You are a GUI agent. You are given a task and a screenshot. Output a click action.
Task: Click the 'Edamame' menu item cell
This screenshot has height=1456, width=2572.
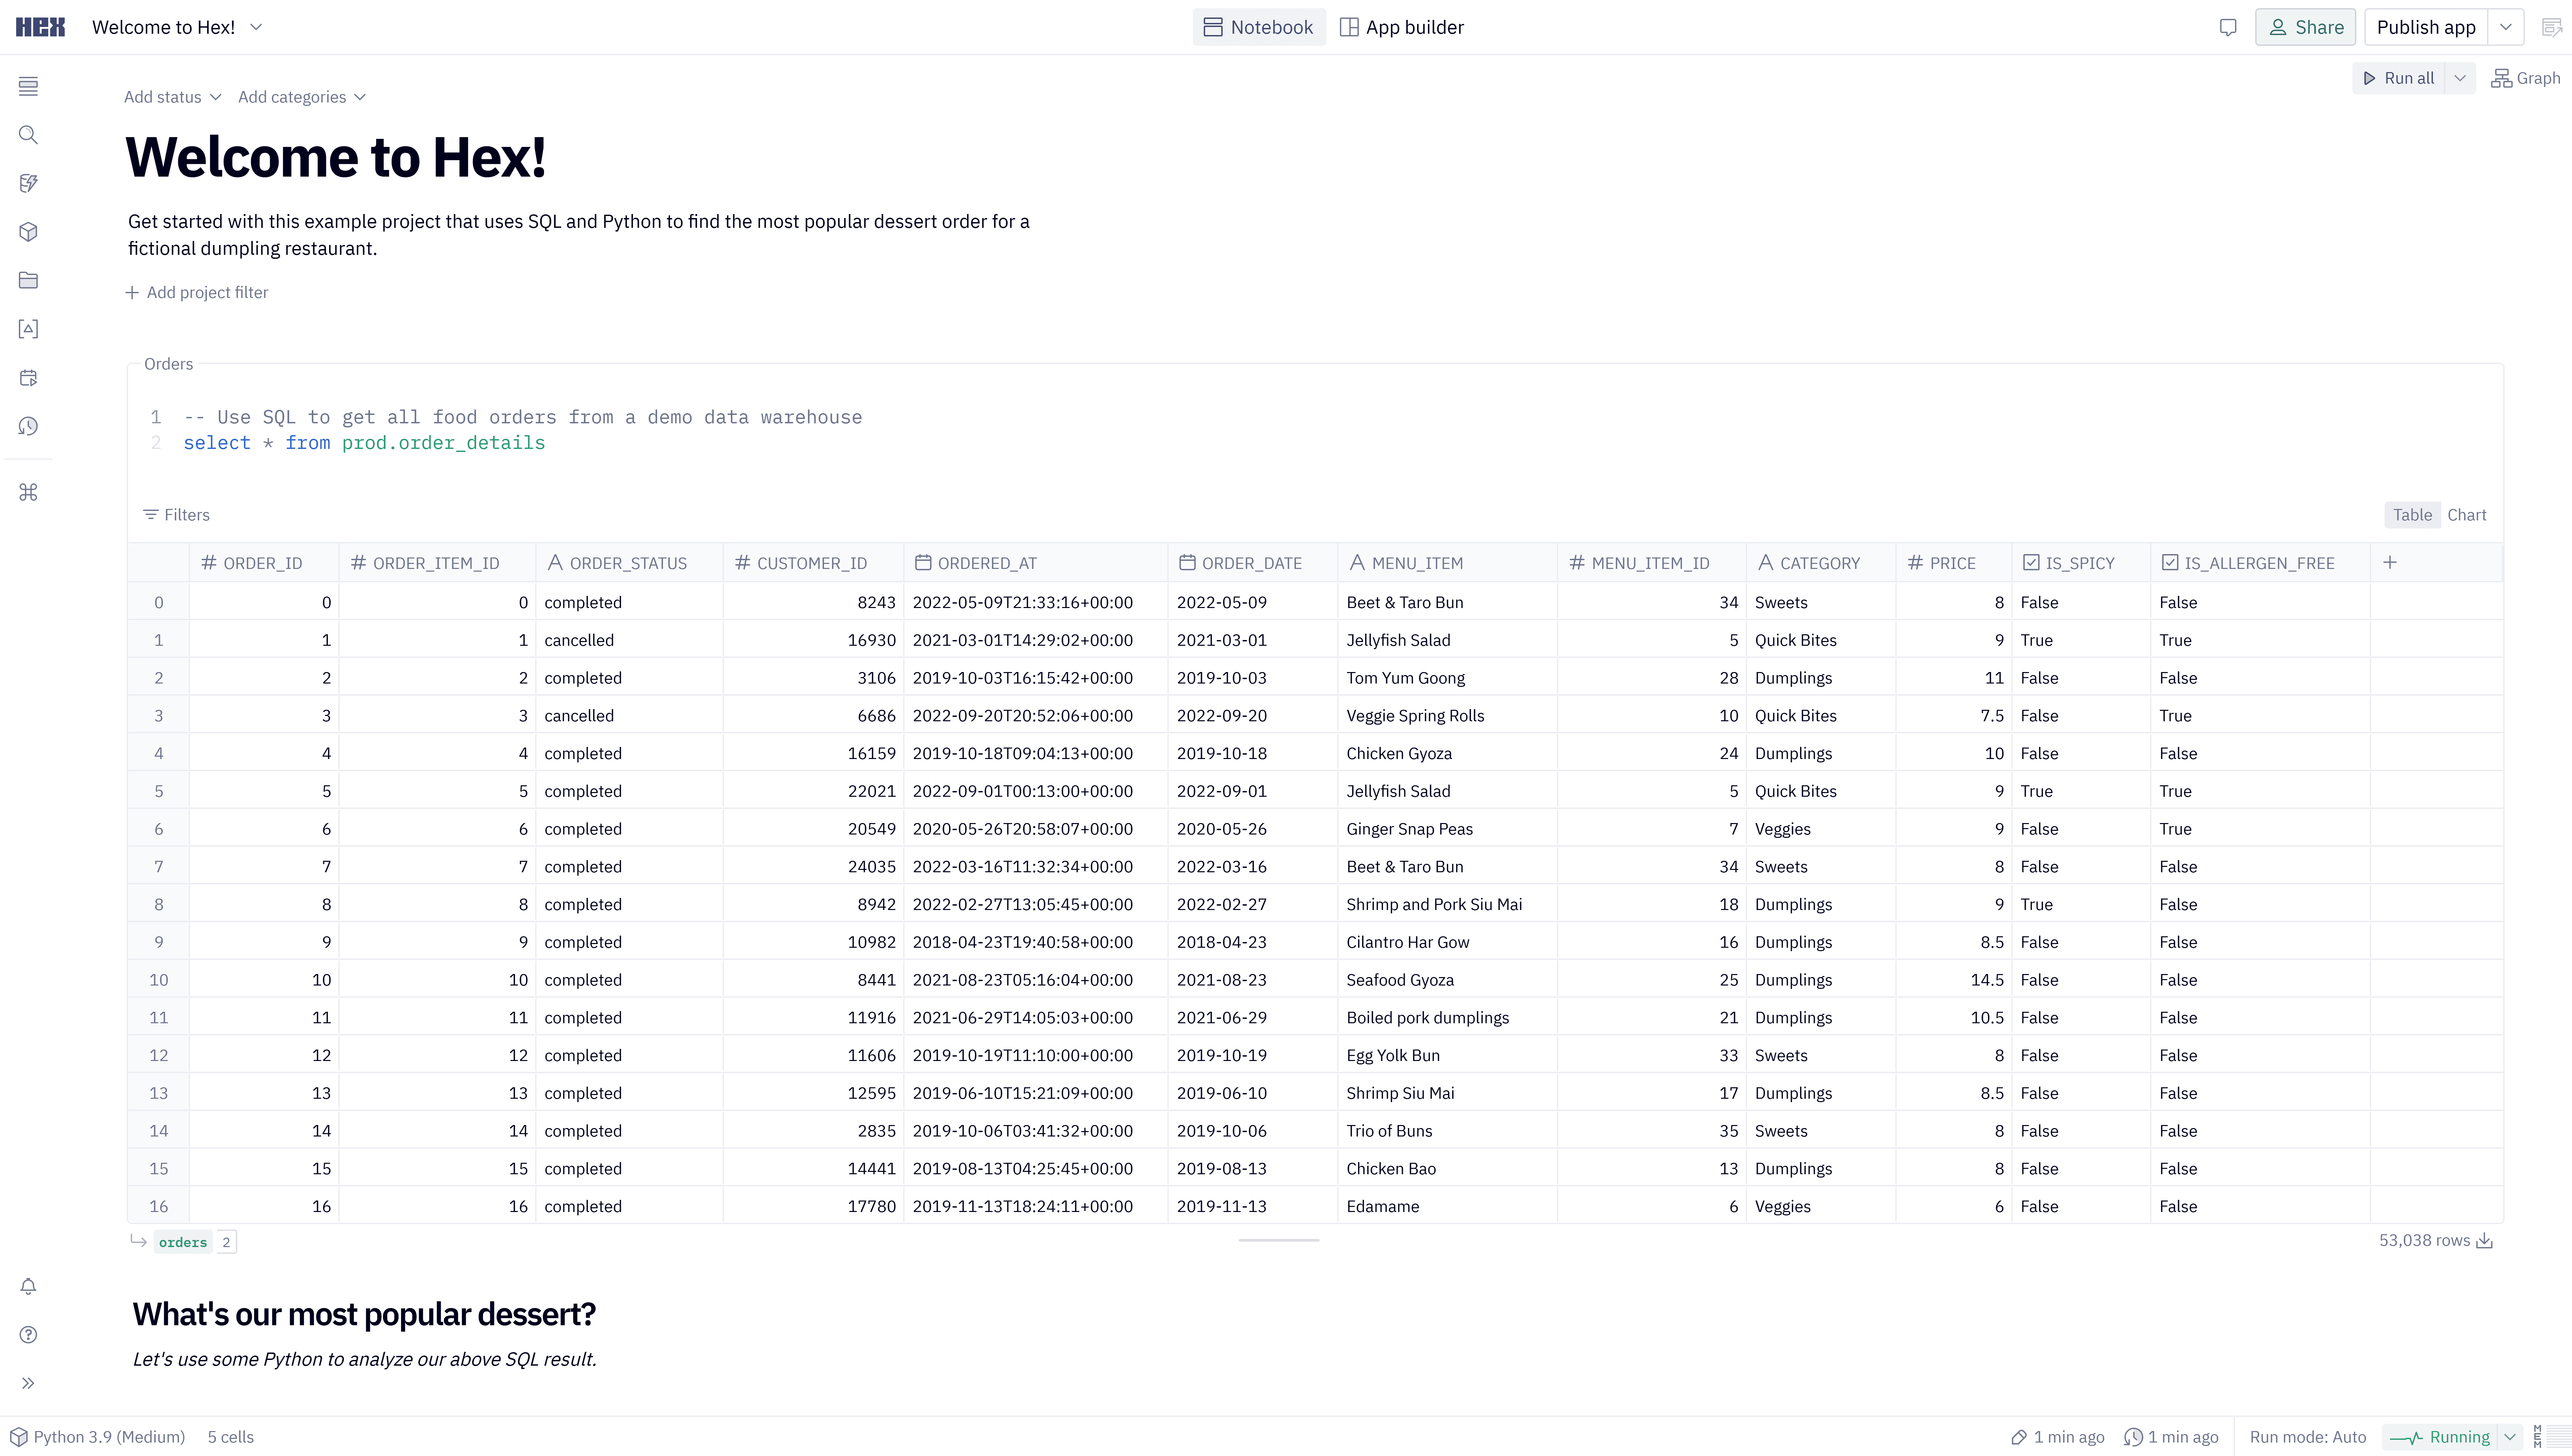tap(1447, 1207)
